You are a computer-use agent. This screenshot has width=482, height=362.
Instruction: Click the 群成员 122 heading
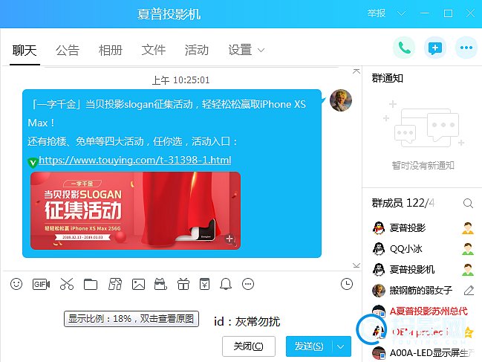tap(403, 203)
